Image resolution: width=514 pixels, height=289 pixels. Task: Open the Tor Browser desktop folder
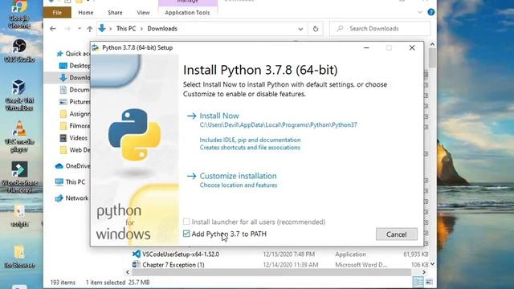tap(19, 257)
